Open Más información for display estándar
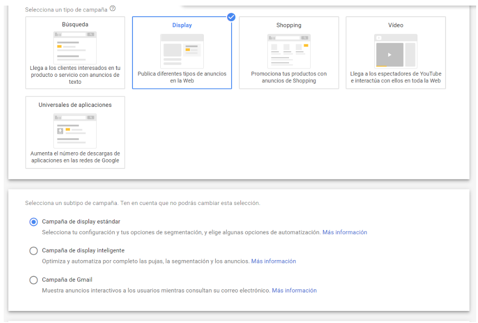478x323 pixels. click(345, 232)
